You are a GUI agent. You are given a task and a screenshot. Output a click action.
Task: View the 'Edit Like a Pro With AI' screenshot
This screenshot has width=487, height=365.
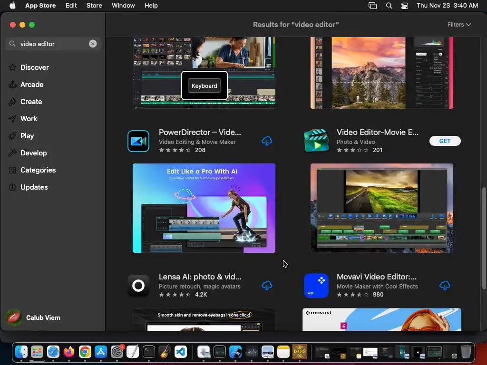click(x=204, y=208)
